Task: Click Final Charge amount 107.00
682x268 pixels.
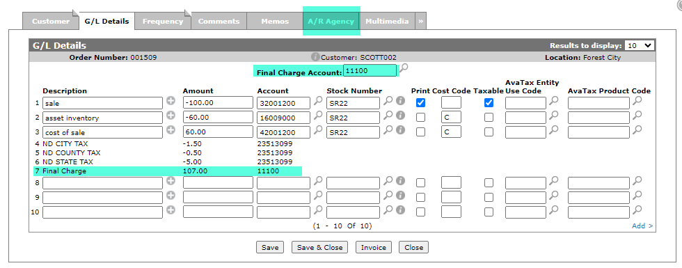Action: click(196, 171)
